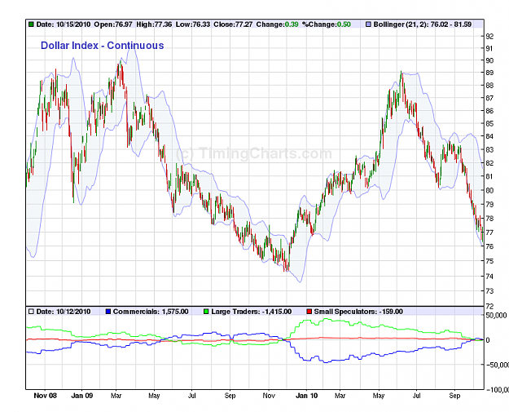Click the 'Open:76.97' value
Viewport: 509px width, 412px height.
click(113, 24)
